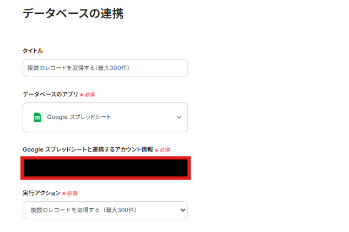Click the chevron in the Google スプレッドシート selector
Image resolution: width=349 pixels, height=232 pixels.
click(x=179, y=117)
